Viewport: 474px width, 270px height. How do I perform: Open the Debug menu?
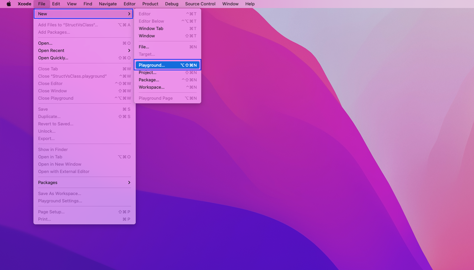tap(171, 4)
